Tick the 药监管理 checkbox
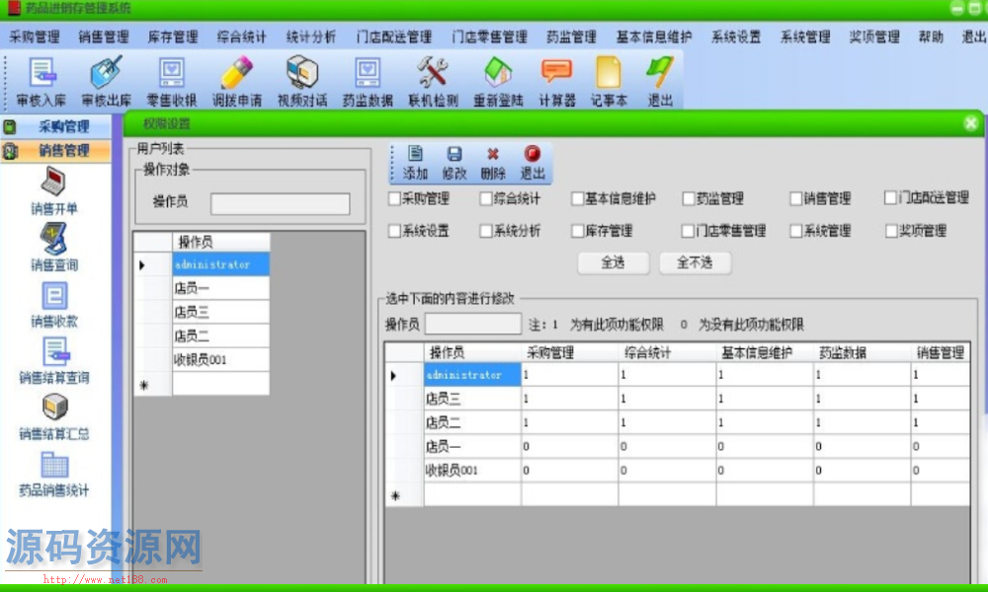This screenshot has height=592, width=988. click(688, 198)
